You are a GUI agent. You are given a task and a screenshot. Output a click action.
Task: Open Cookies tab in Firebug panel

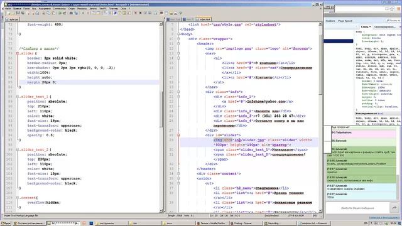(330, 21)
